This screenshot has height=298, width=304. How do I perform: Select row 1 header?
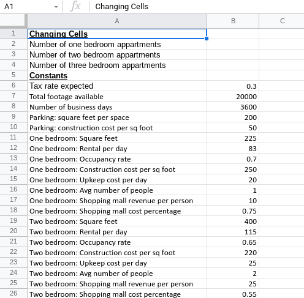point(13,34)
